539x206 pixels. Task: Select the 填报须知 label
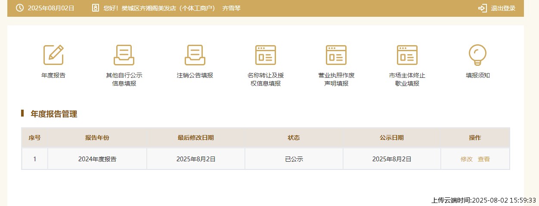[478, 75]
